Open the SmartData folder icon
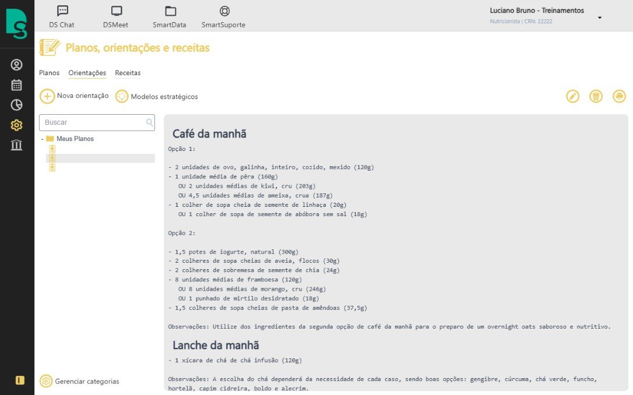The image size is (633, 395). tap(170, 11)
